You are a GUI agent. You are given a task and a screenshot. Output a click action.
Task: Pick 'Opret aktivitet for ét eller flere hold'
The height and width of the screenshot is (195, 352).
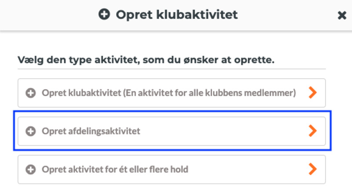[x=115, y=169]
